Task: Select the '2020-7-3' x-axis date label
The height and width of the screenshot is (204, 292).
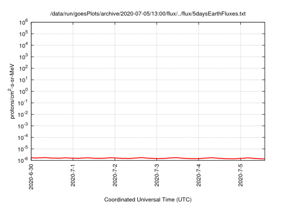Action: pyautogui.click(x=157, y=175)
